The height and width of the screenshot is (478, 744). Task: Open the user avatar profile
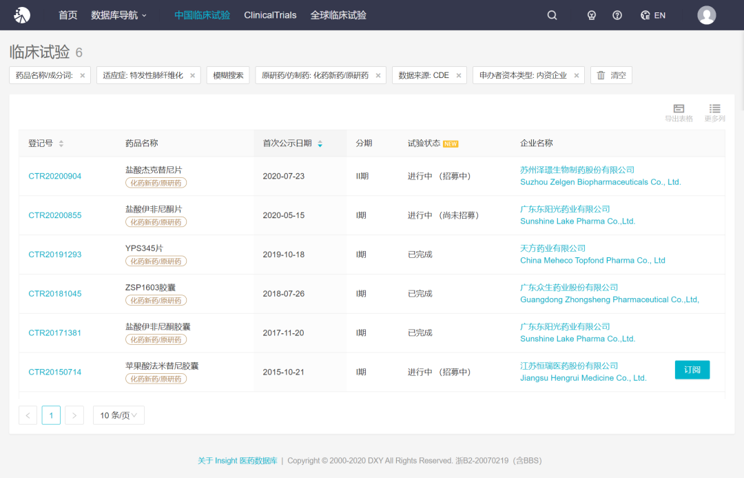[x=706, y=15]
